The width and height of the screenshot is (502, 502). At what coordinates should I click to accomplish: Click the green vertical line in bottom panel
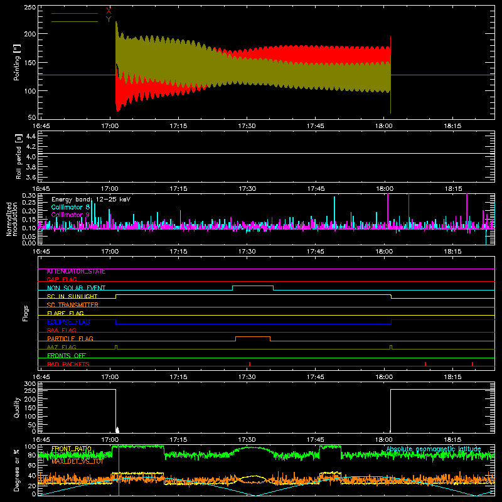119,471
